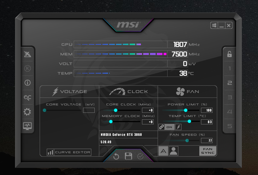The height and width of the screenshot is (175, 258).
Task: Close the Afterburner window
Action: (x=229, y=25)
